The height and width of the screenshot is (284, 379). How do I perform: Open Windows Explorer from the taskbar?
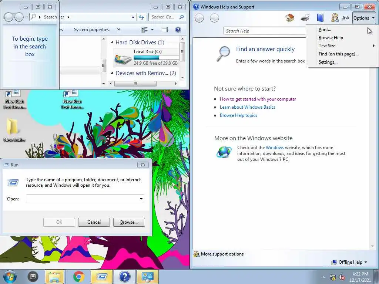pyautogui.click(x=54, y=277)
